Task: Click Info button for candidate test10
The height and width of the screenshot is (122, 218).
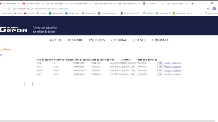Action: coord(160,70)
